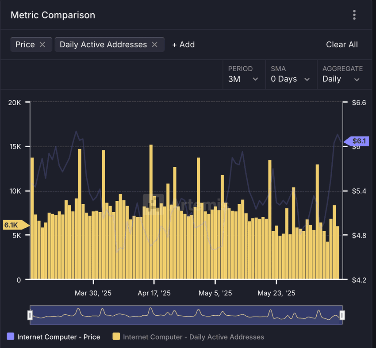This screenshot has height=348, width=376.
Task: Open the three-dot options menu
Action: tap(354, 15)
